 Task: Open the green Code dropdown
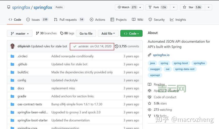tap(131, 34)
